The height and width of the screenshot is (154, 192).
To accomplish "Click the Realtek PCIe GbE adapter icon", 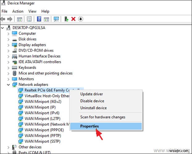I will click(21, 90).
